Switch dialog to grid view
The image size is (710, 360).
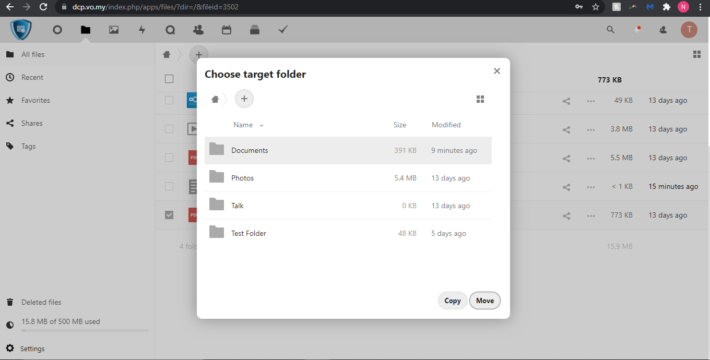[480, 99]
